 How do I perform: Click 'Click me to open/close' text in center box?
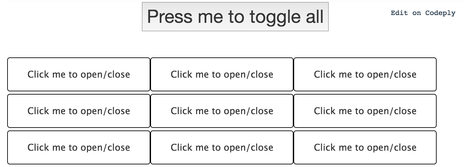pyautogui.click(x=222, y=111)
